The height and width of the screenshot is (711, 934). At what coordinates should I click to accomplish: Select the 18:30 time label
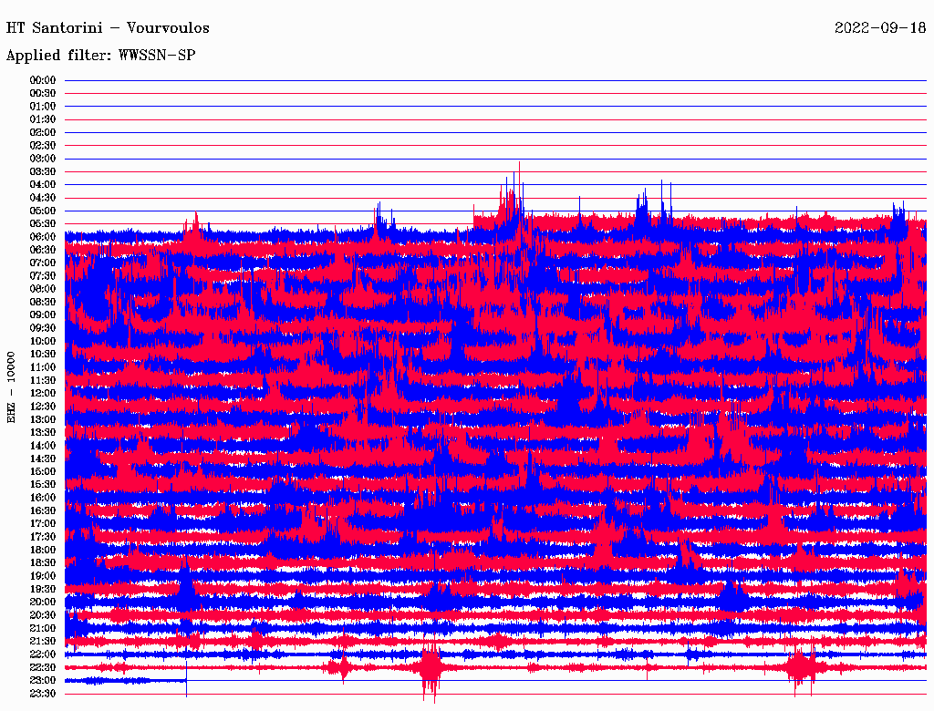(43, 562)
